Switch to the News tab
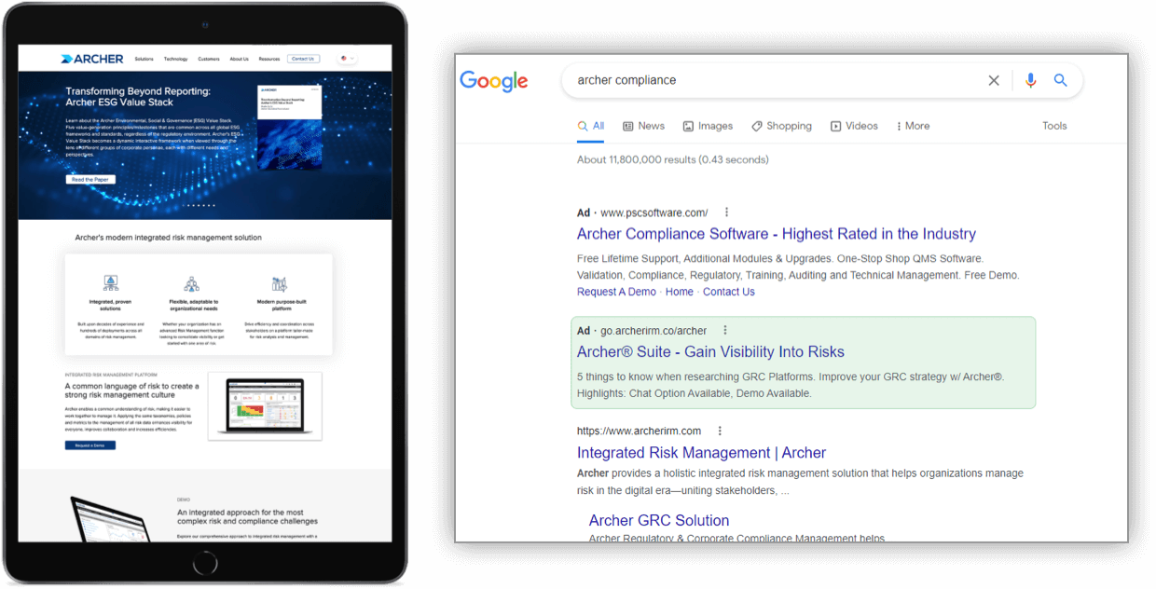Viewport: 1156px width, 589px height. coord(644,126)
